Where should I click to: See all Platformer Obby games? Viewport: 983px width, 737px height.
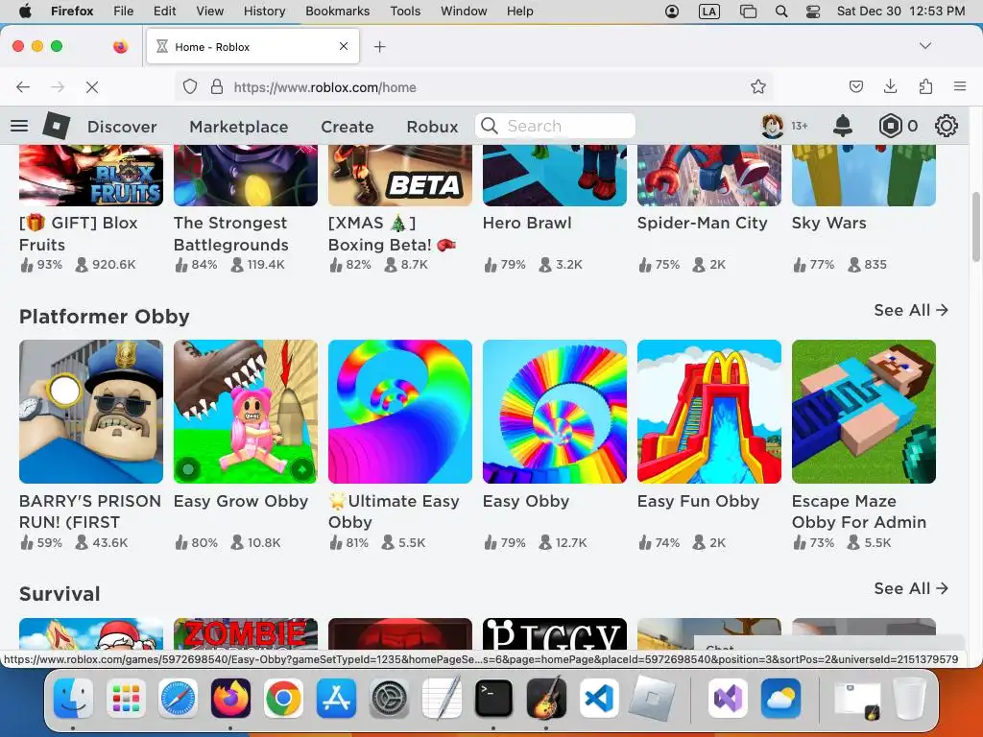click(x=911, y=310)
